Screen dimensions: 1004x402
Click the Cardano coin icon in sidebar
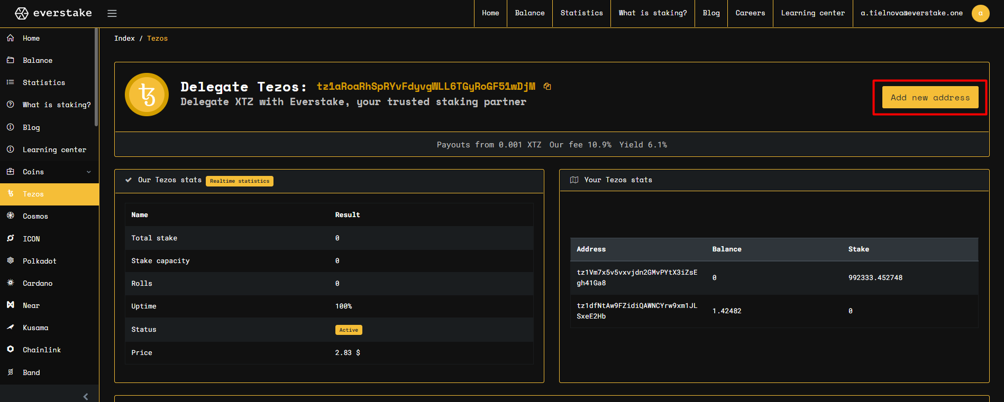[x=10, y=283]
